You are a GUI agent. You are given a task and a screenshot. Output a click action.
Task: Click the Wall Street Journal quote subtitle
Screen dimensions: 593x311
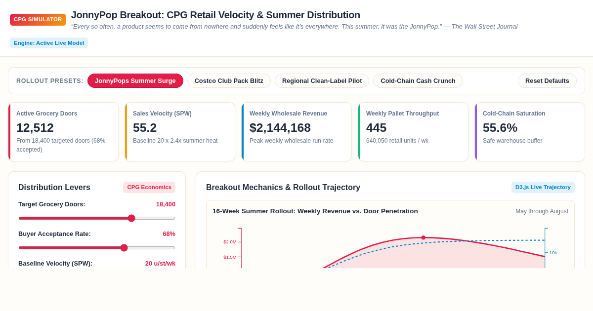(x=294, y=27)
